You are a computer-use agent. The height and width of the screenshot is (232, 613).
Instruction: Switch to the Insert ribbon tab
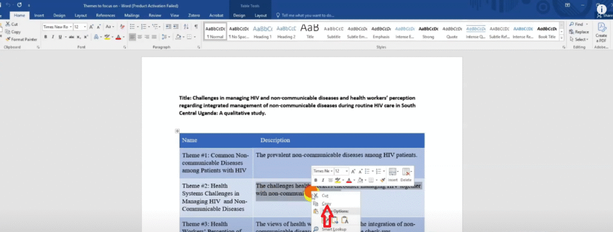39,16
